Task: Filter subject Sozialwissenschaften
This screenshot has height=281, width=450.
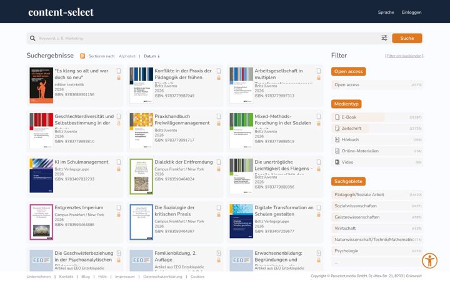Action: (x=377, y=206)
